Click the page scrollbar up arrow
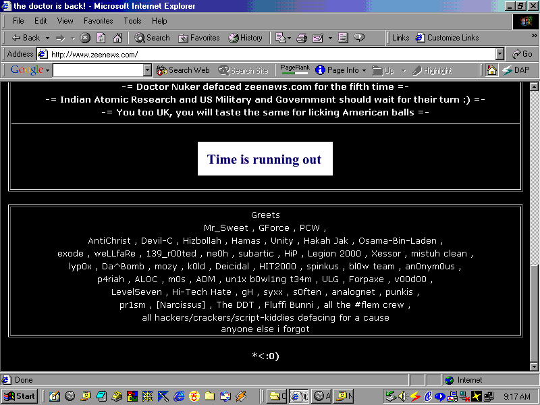The height and width of the screenshot is (405, 540). point(534,86)
